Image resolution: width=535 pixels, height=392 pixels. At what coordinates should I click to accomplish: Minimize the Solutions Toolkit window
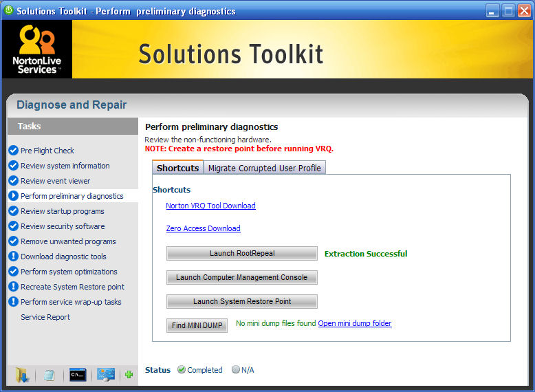[492, 11]
